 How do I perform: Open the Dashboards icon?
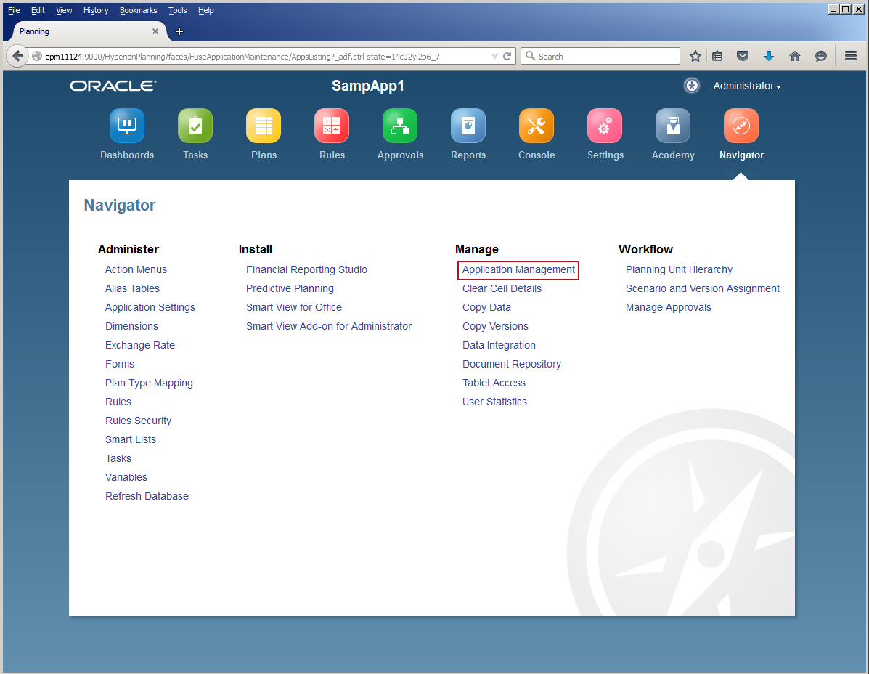point(127,126)
